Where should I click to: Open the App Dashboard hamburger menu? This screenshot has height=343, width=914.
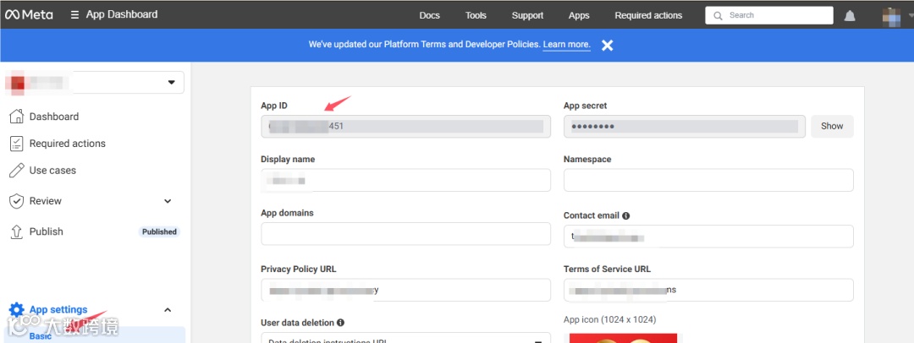tap(74, 14)
